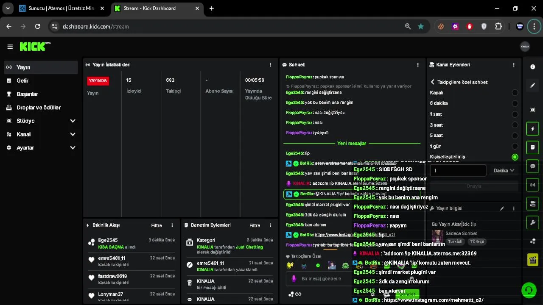The height and width of the screenshot is (305, 543).
Task: Open Filtre in Etkinlik Akışı panel
Action: click(x=157, y=225)
